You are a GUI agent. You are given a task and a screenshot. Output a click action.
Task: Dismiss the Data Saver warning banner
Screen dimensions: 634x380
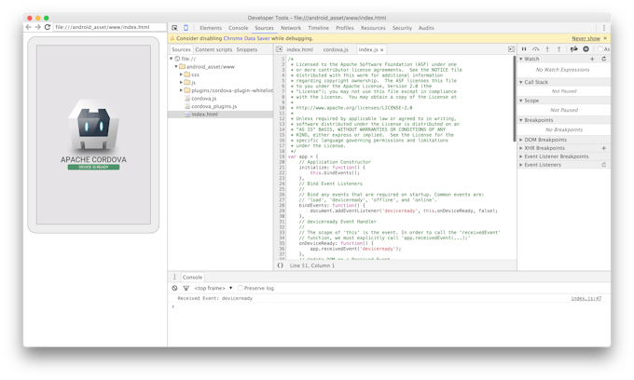[x=605, y=38]
